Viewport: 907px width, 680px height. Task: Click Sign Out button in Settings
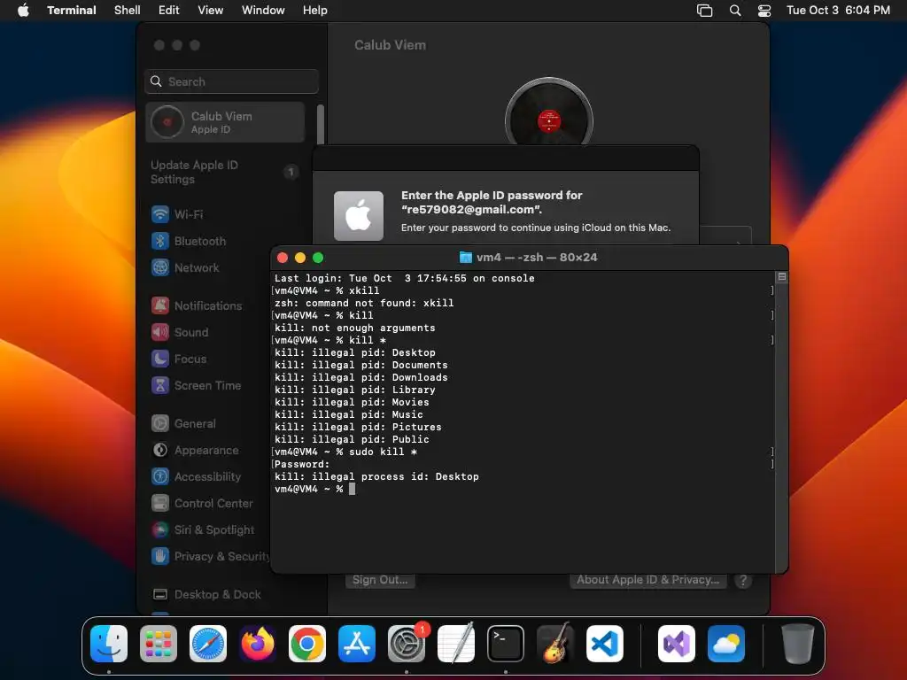coord(380,580)
